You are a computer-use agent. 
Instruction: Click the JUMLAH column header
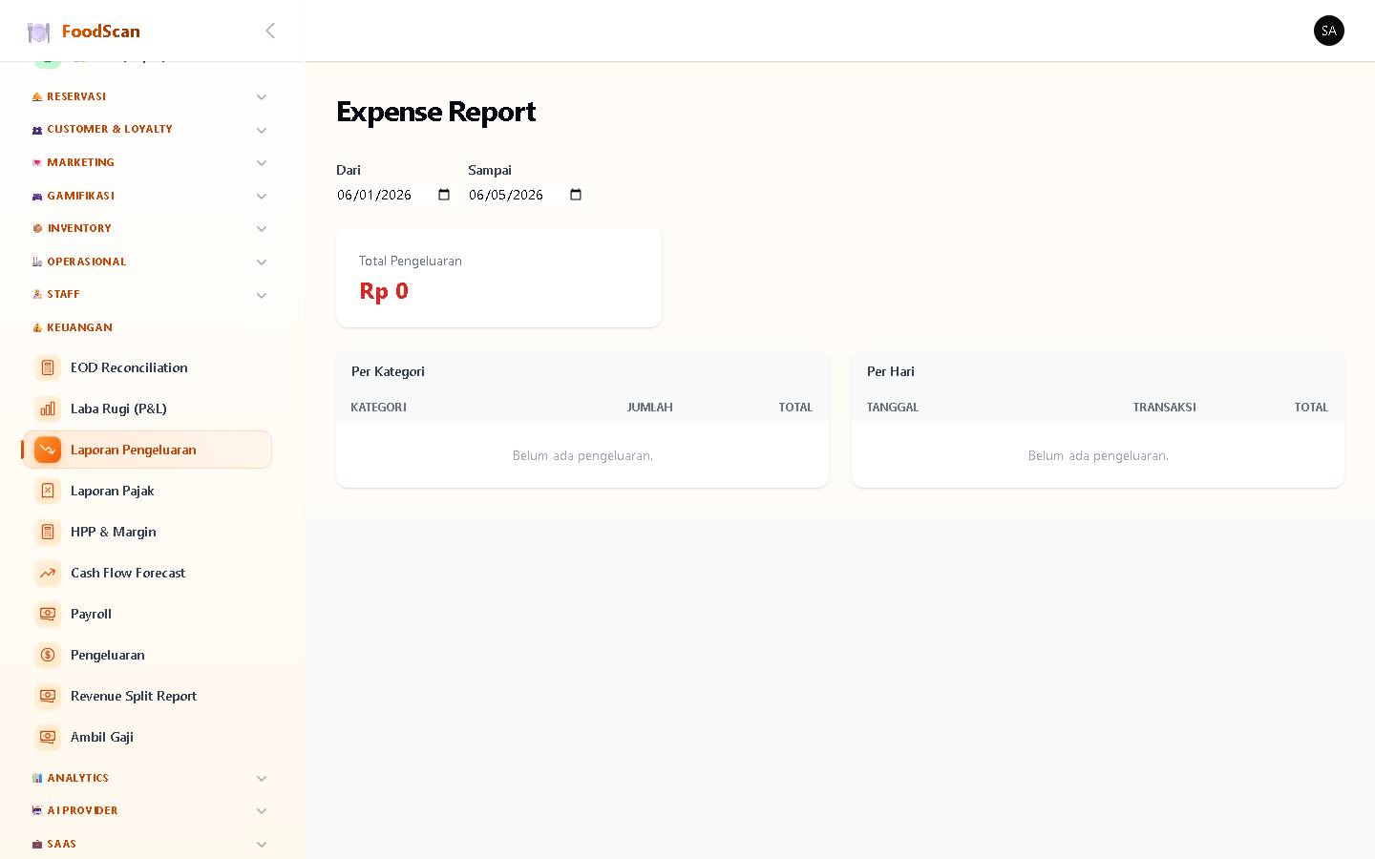pos(650,408)
